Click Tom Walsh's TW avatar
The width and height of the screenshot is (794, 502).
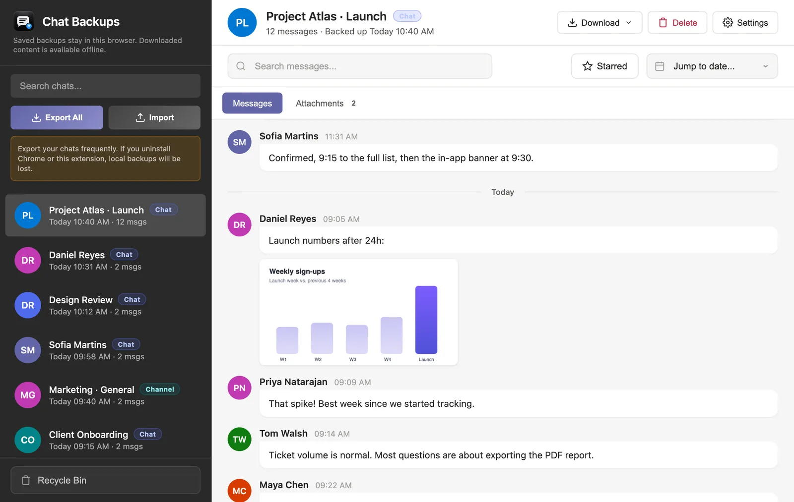click(240, 440)
